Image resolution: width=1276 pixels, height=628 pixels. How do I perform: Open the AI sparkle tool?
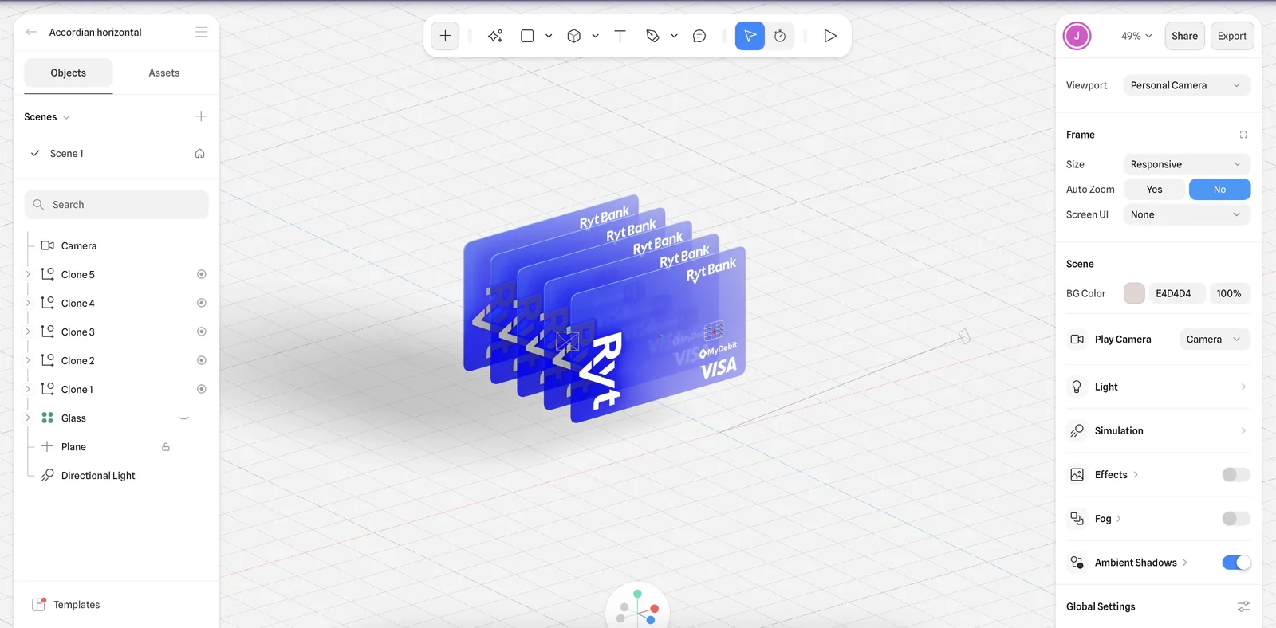point(495,36)
